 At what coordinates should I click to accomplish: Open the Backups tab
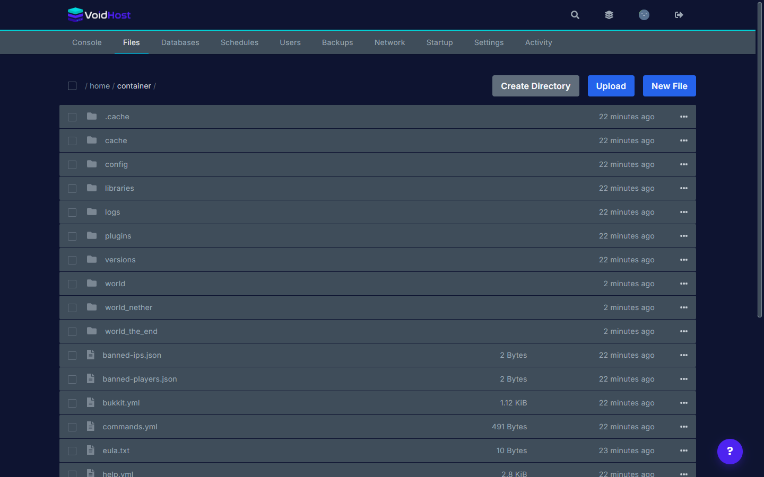click(x=337, y=42)
